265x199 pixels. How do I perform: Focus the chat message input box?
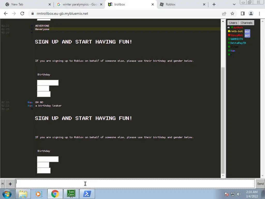click(135, 184)
